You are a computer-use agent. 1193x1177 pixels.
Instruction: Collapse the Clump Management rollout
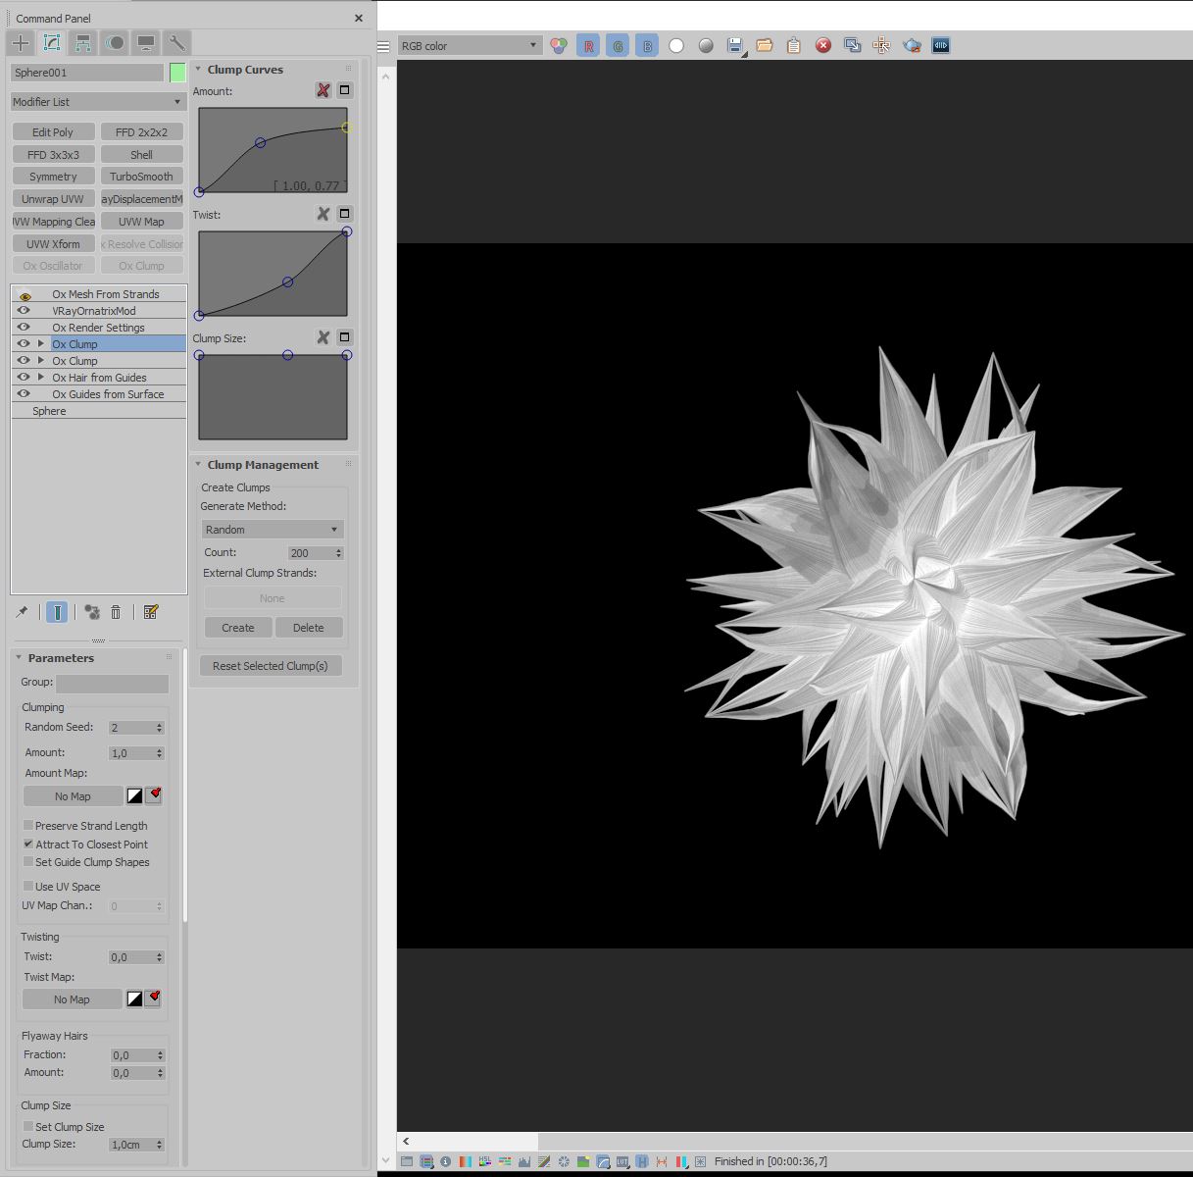coord(262,465)
